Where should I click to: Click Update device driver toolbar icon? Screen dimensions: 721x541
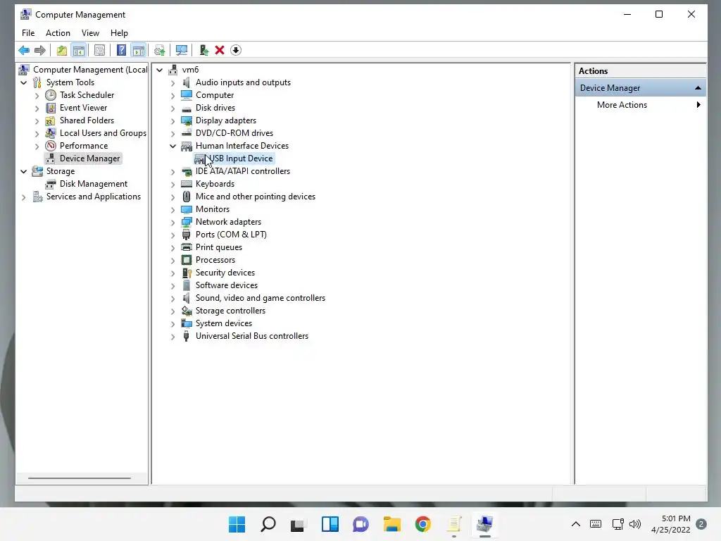point(160,50)
